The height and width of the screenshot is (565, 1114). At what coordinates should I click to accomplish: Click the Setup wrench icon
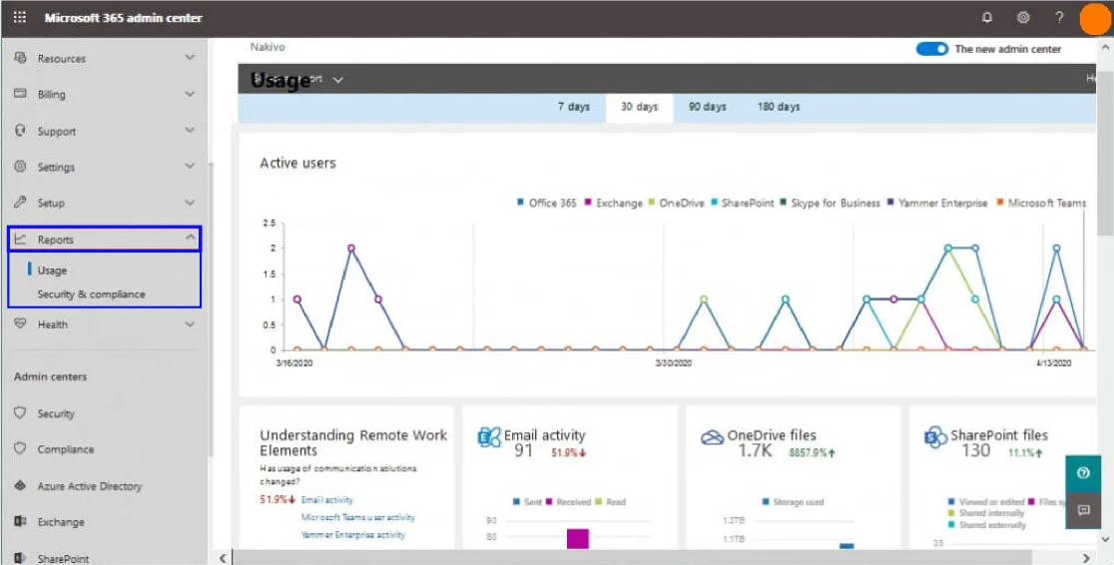[21, 203]
